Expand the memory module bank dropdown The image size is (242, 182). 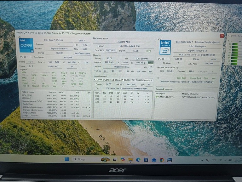[x=123, y=80]
